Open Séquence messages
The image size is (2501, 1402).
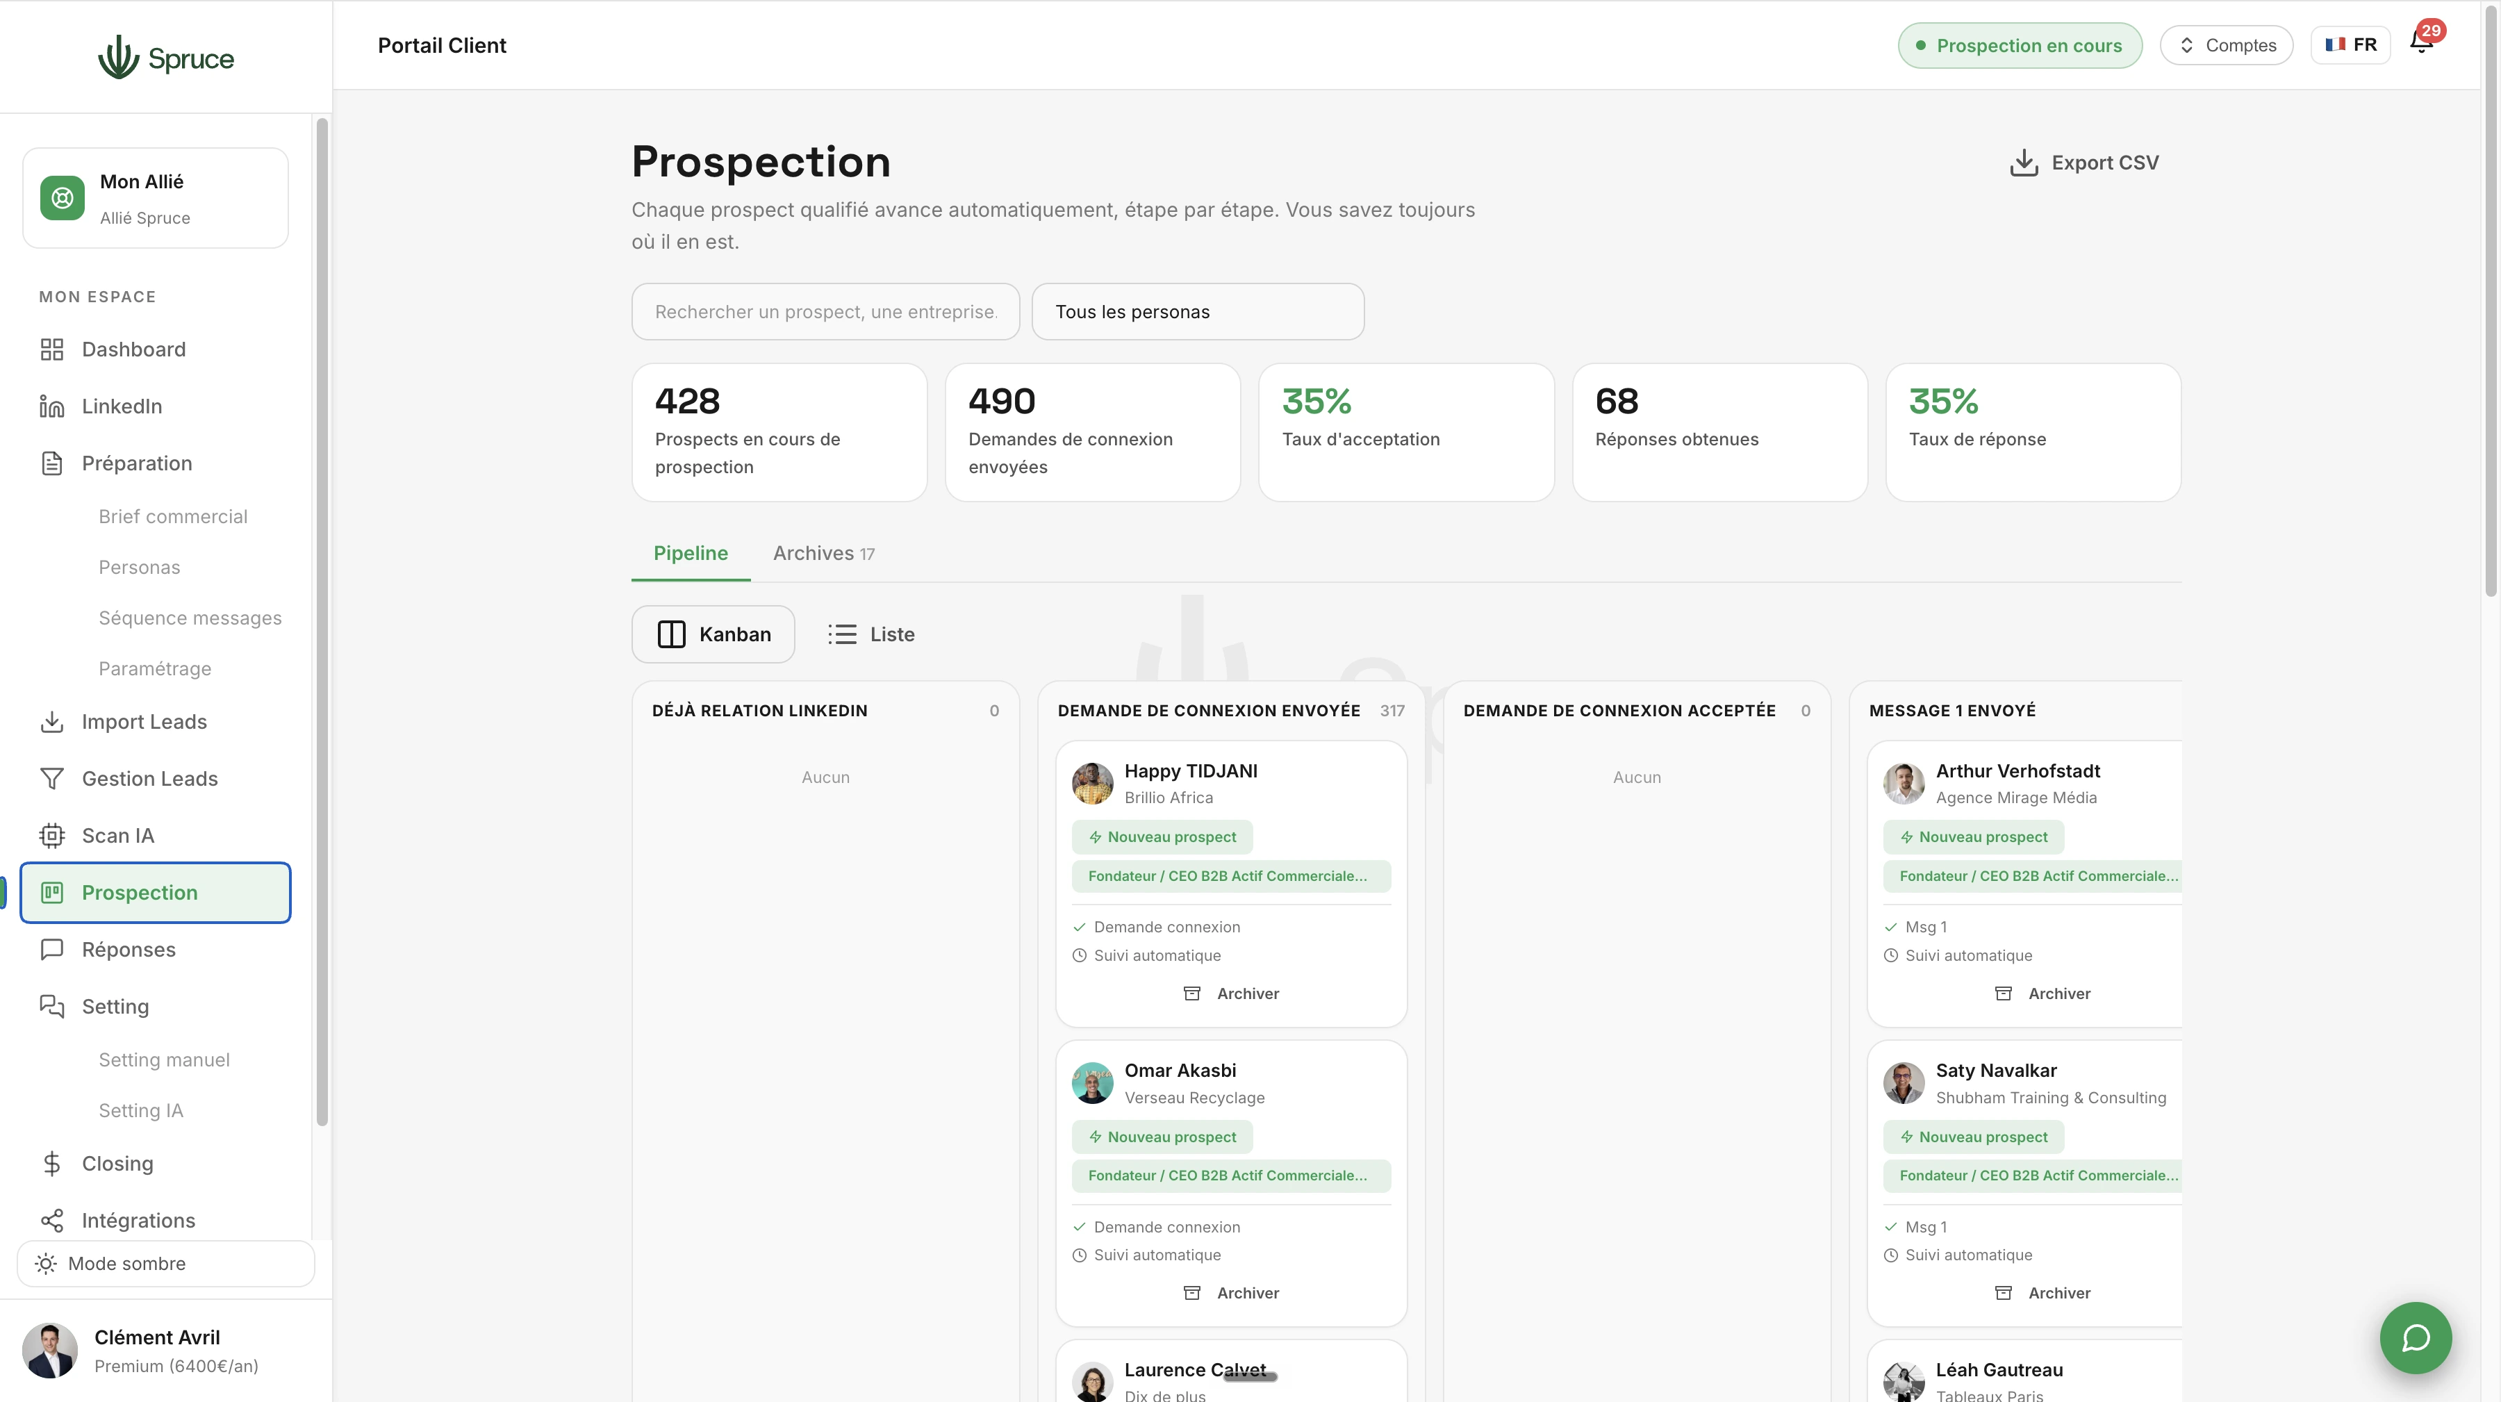click(x=190, y=618)
